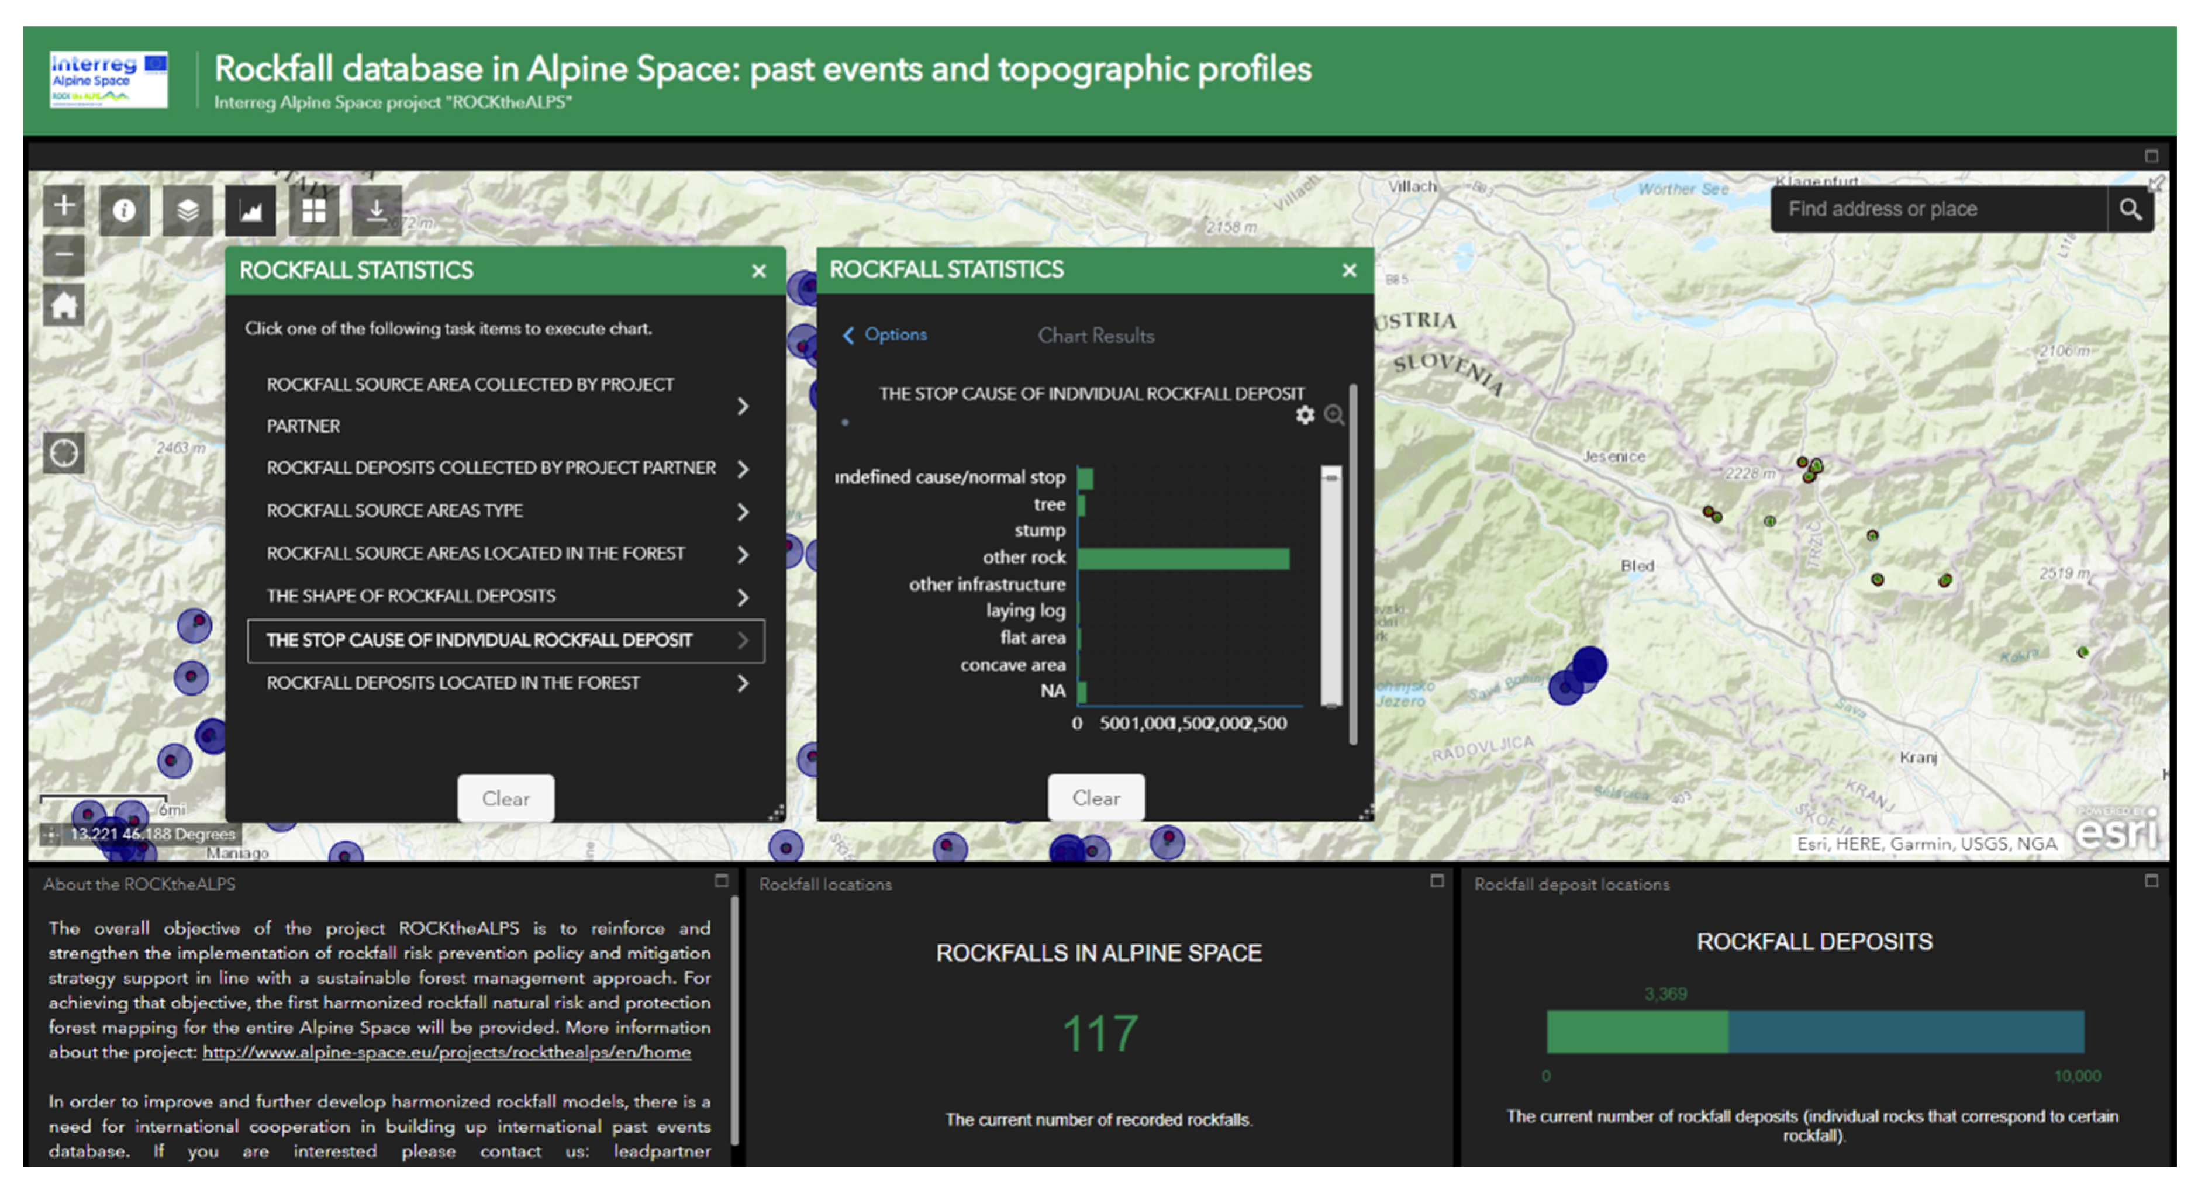Screen dimensions: 2198x1193
Task: Click the 'ROCKFALLS IN ALPINE SPACE' heading
Action: click(1099, 953)
